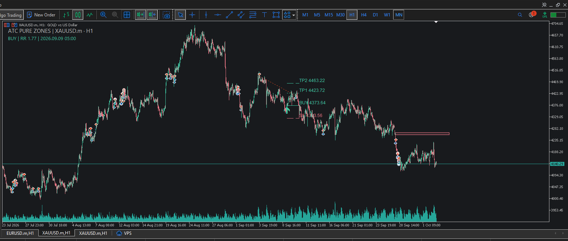
Task: Click the connection status bar indicator
Action: point(558,15)
